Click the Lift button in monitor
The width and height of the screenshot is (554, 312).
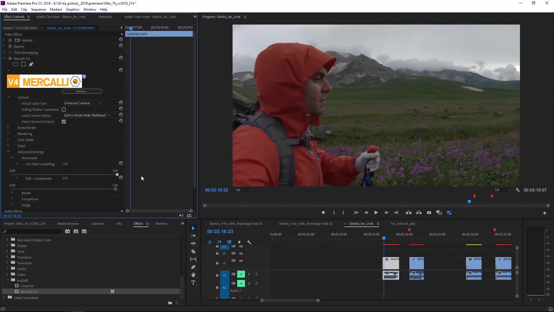click(x=409, y=213)
